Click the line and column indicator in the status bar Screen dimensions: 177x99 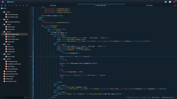pos(145,97)
